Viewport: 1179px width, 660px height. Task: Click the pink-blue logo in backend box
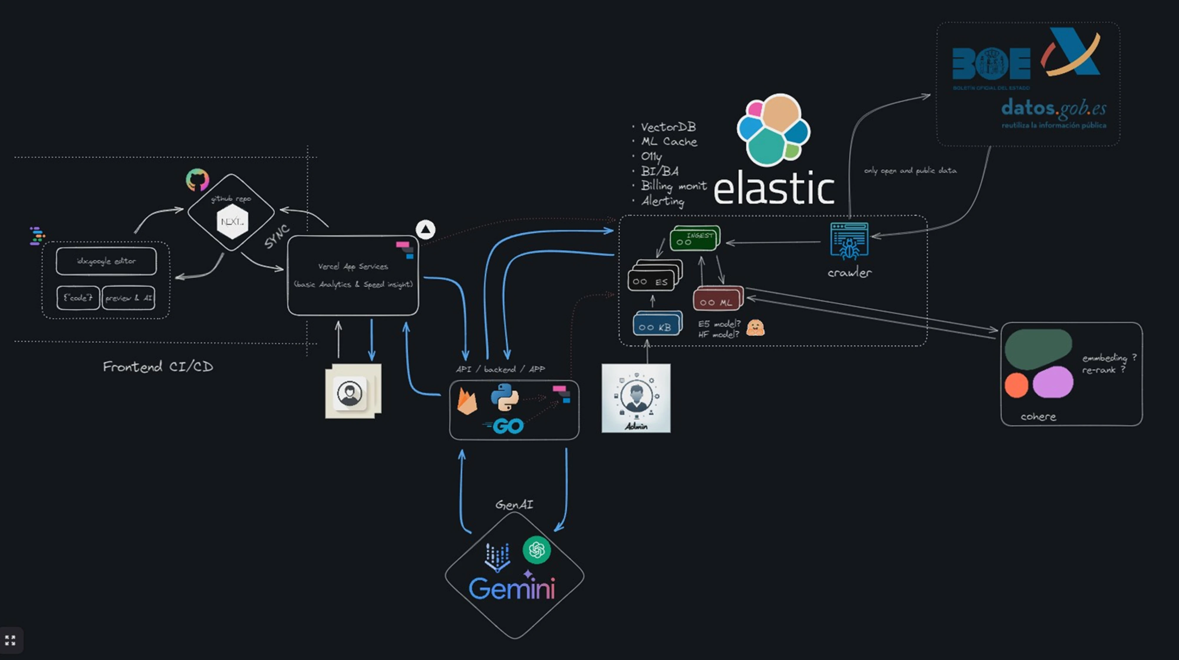pyautogui.click(x=561, y=394)
